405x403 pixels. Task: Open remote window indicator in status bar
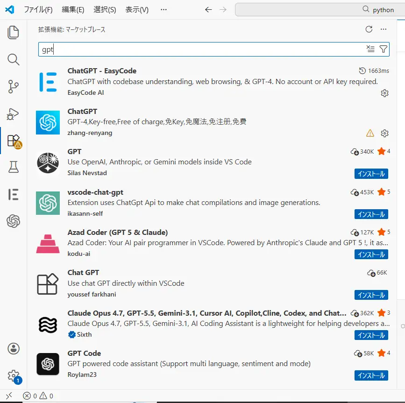point(9,396)
